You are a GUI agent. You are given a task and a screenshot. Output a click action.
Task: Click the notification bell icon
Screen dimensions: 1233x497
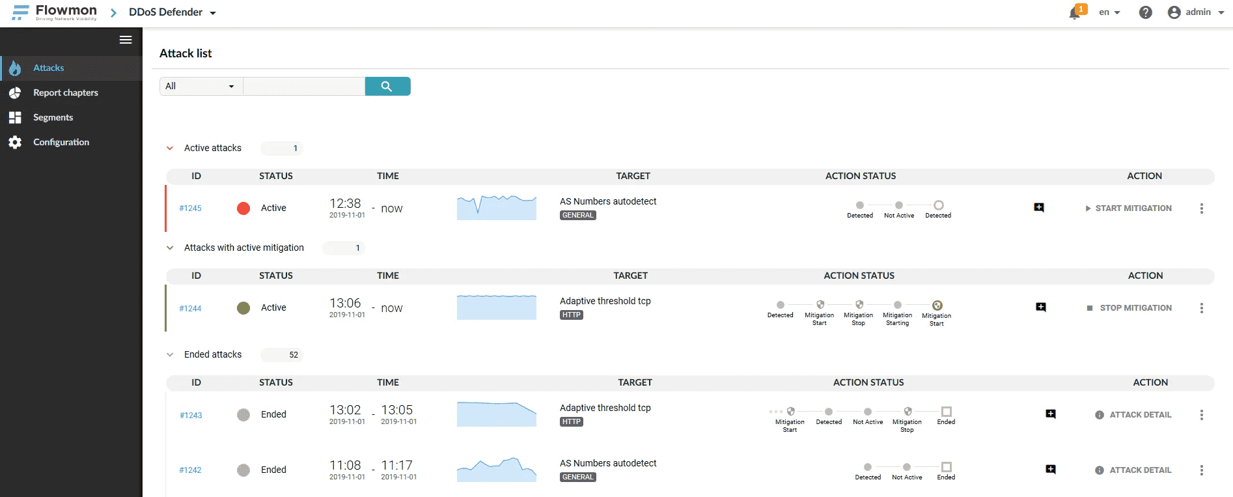coord(1075,13)
